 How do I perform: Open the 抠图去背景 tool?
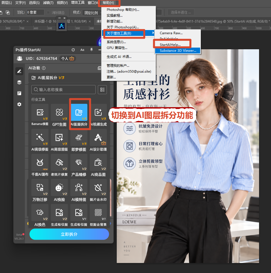point(98,213)
